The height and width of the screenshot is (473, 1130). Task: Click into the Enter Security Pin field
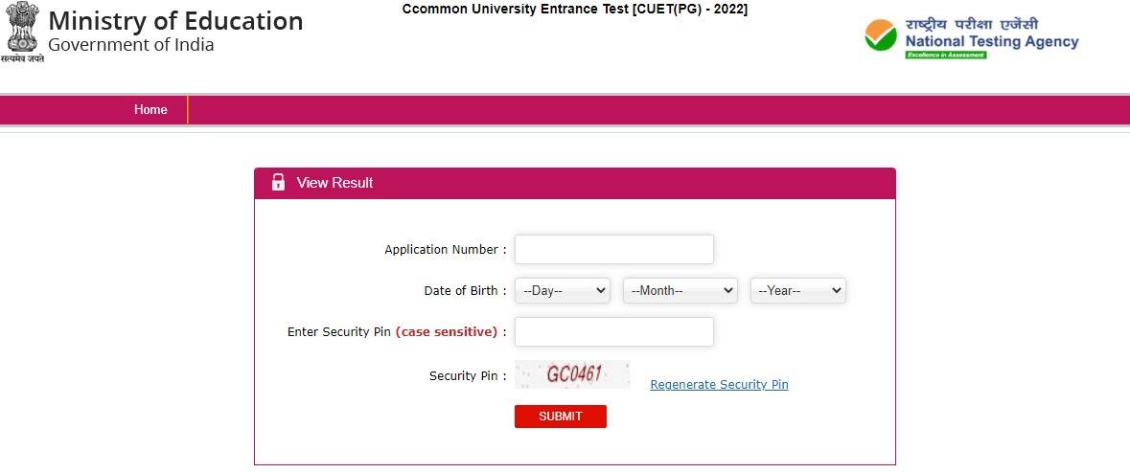click(614, 331)
